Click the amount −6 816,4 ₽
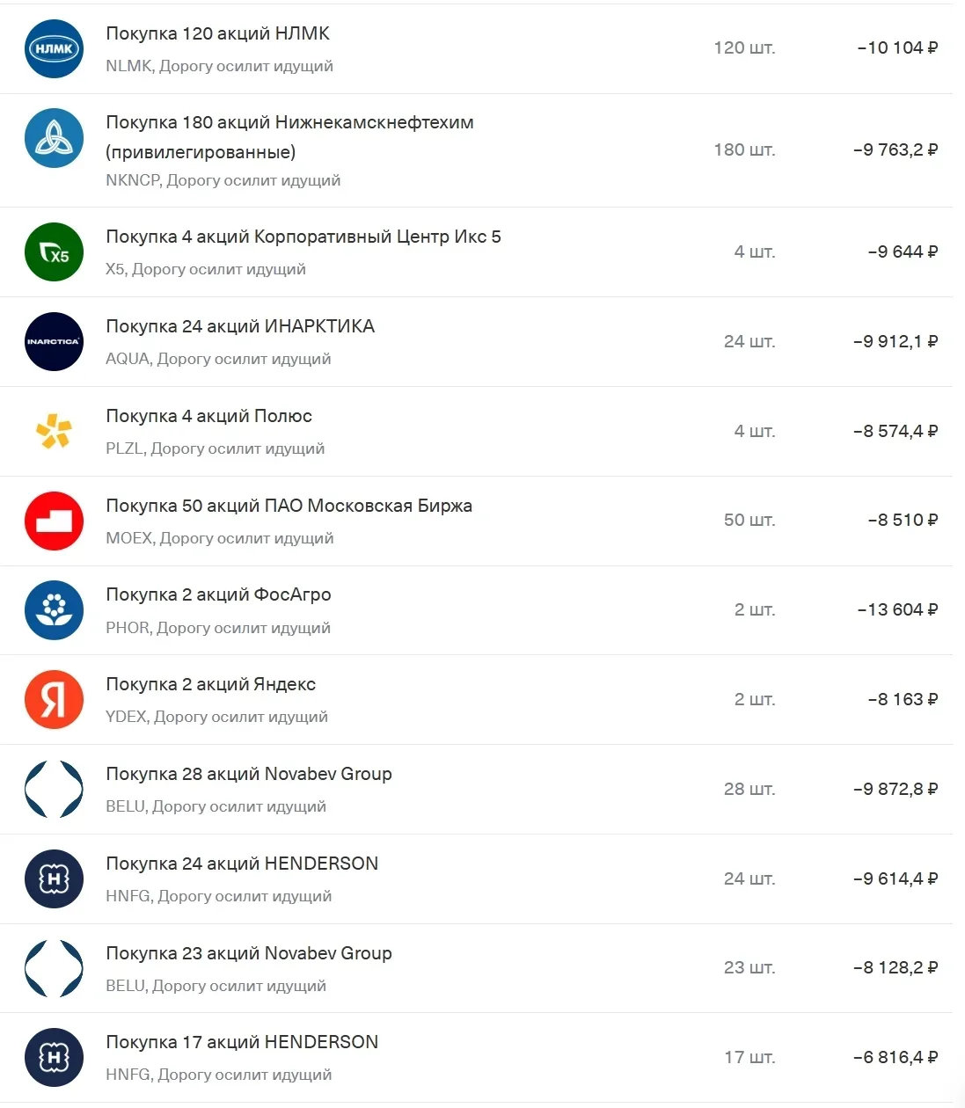The height and width of the screenshot is (1108, 965). [x=896, y=1057]
